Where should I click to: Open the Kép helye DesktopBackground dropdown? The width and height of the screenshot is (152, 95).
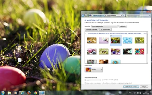104,26
